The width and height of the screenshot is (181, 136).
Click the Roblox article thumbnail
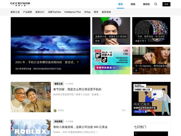[x=31, y=128]
